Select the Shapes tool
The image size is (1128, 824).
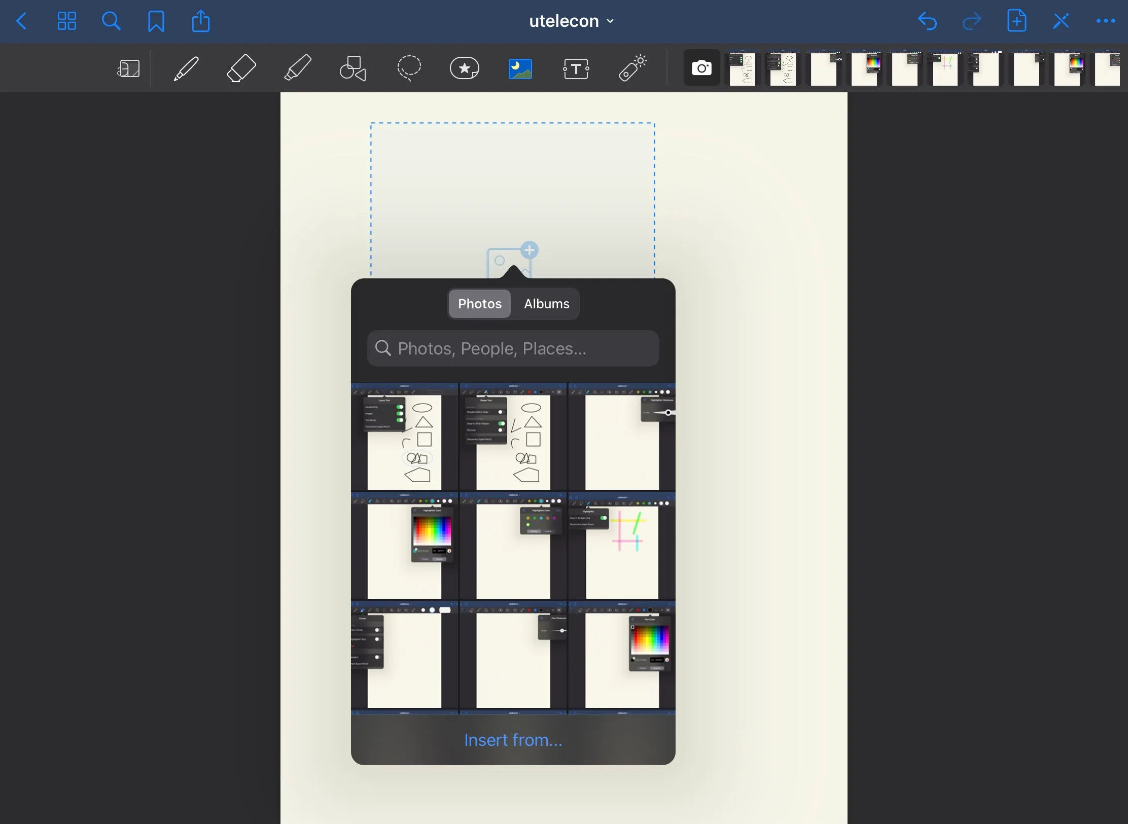coord(354,68)
